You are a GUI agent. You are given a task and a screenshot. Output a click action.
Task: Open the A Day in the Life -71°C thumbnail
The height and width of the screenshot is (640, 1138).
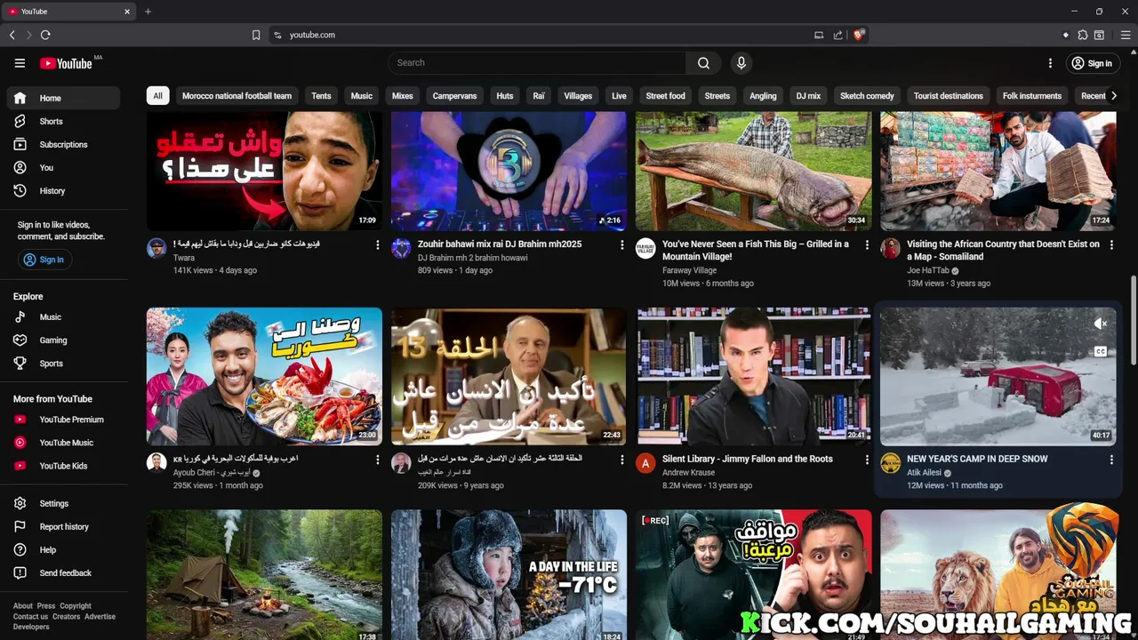[x=509, y=574]
